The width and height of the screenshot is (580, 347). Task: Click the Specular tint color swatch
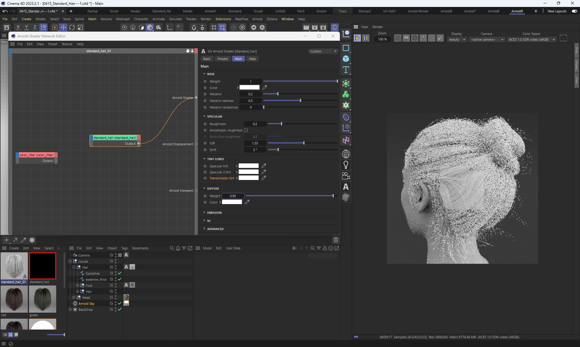(x=248, y=166)
